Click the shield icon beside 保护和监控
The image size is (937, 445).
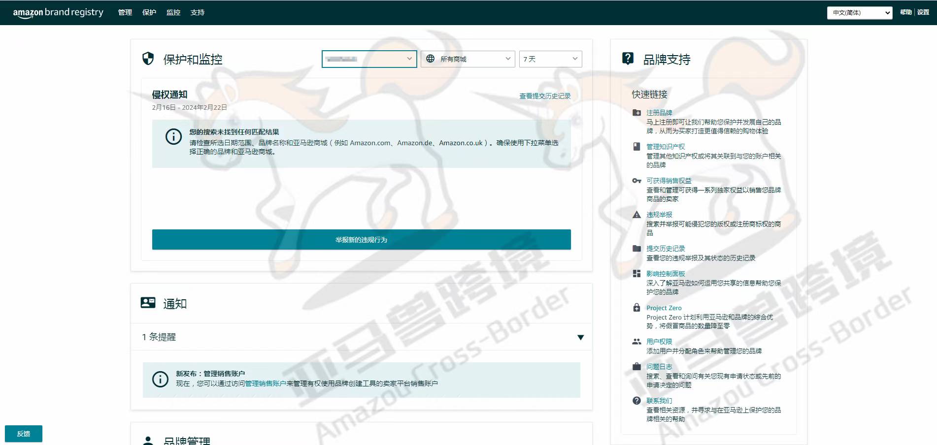(148, 59)
